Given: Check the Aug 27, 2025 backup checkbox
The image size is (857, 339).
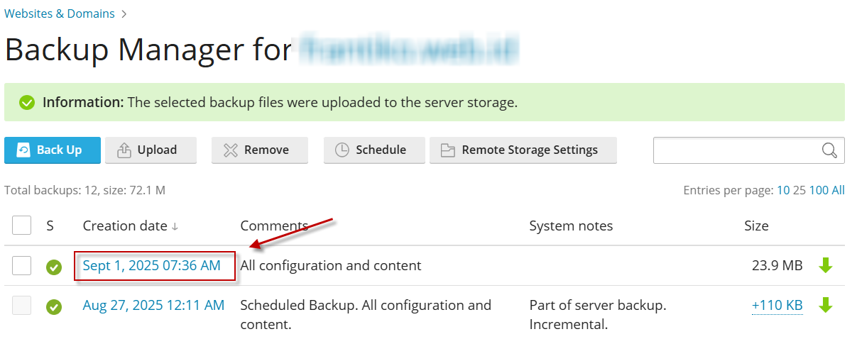Looking at the screenshot, I should pyautogui.click(x=22, y=305).
